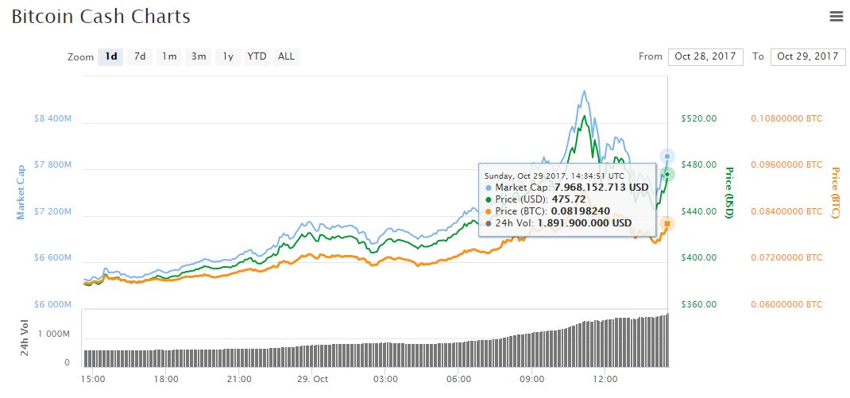This screenshot has height=398, width=850.
Task: Click the To date field
Action: click(807, 56)
